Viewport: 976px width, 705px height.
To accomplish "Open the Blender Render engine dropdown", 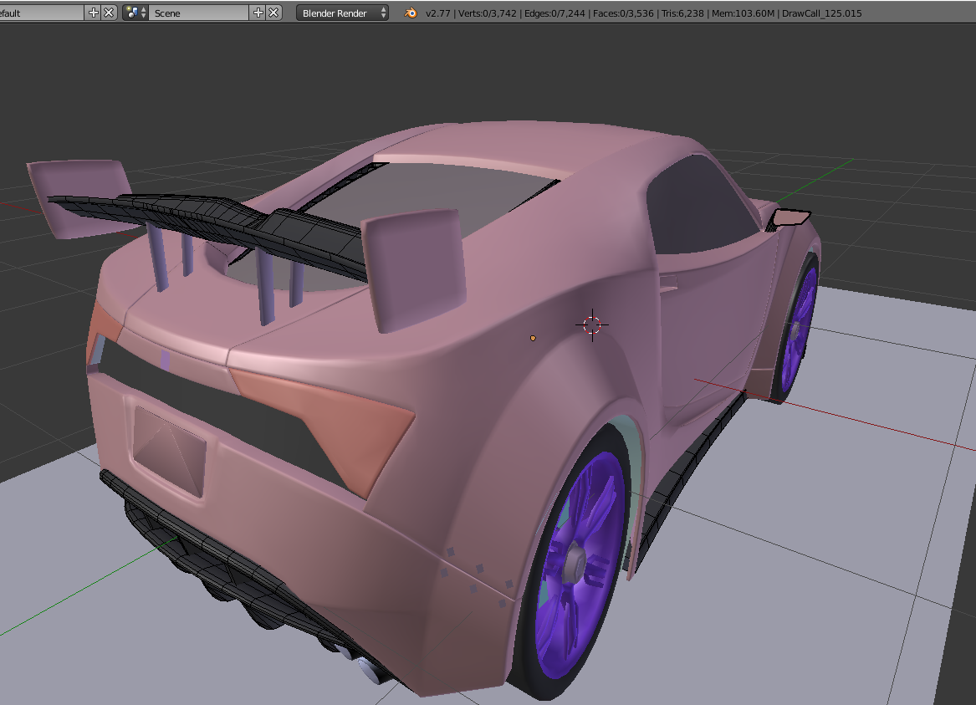I will 342,13.
